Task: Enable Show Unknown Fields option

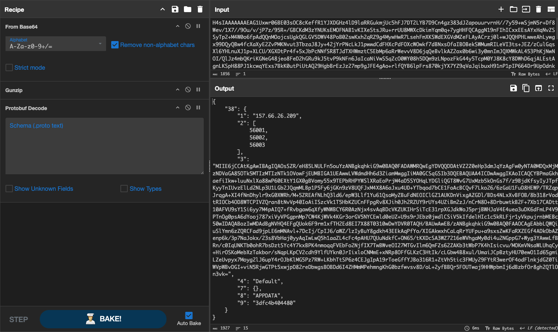Action: [9, 189]
